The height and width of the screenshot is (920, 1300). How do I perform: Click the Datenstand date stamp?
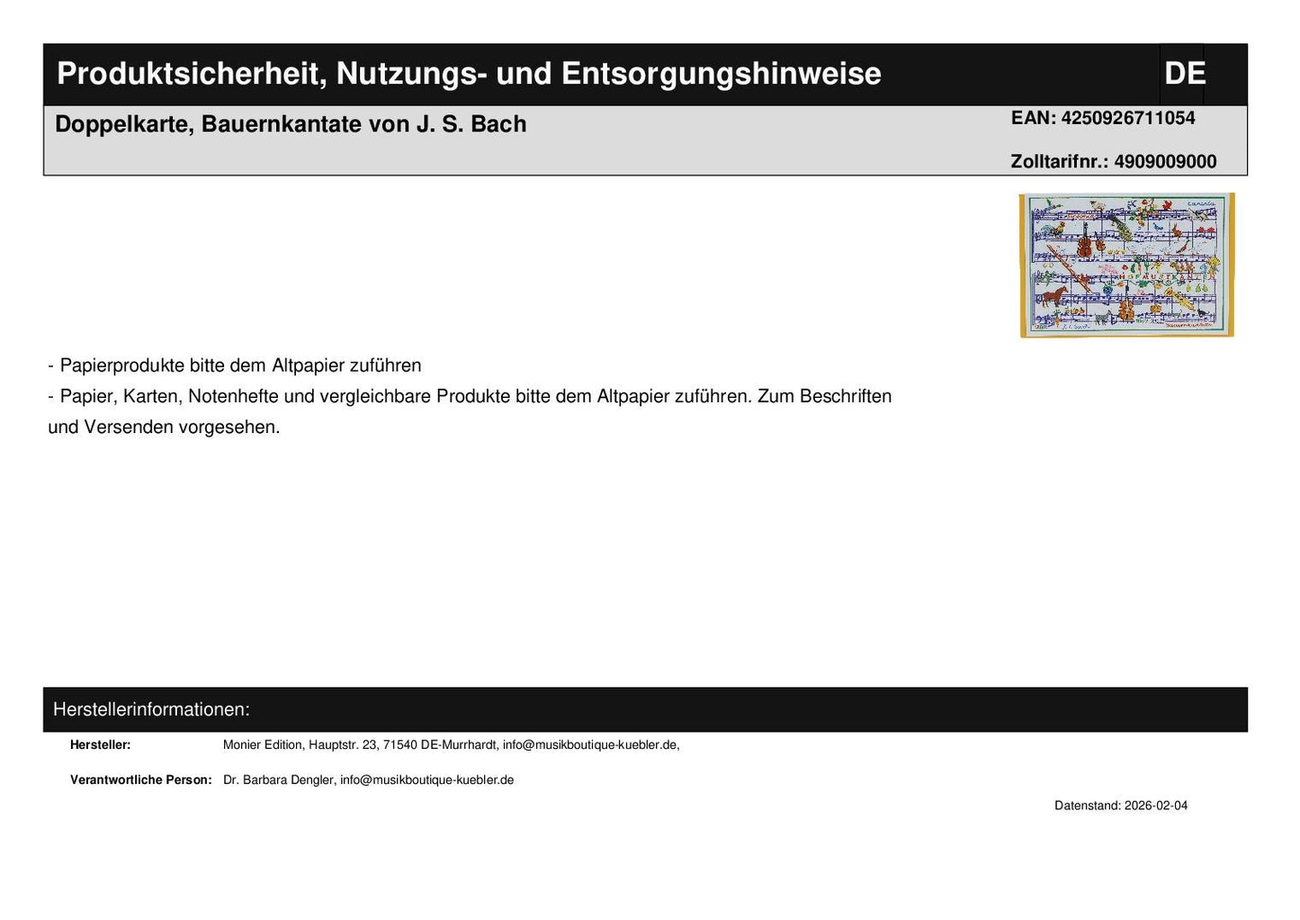(x=1121, y=805)
